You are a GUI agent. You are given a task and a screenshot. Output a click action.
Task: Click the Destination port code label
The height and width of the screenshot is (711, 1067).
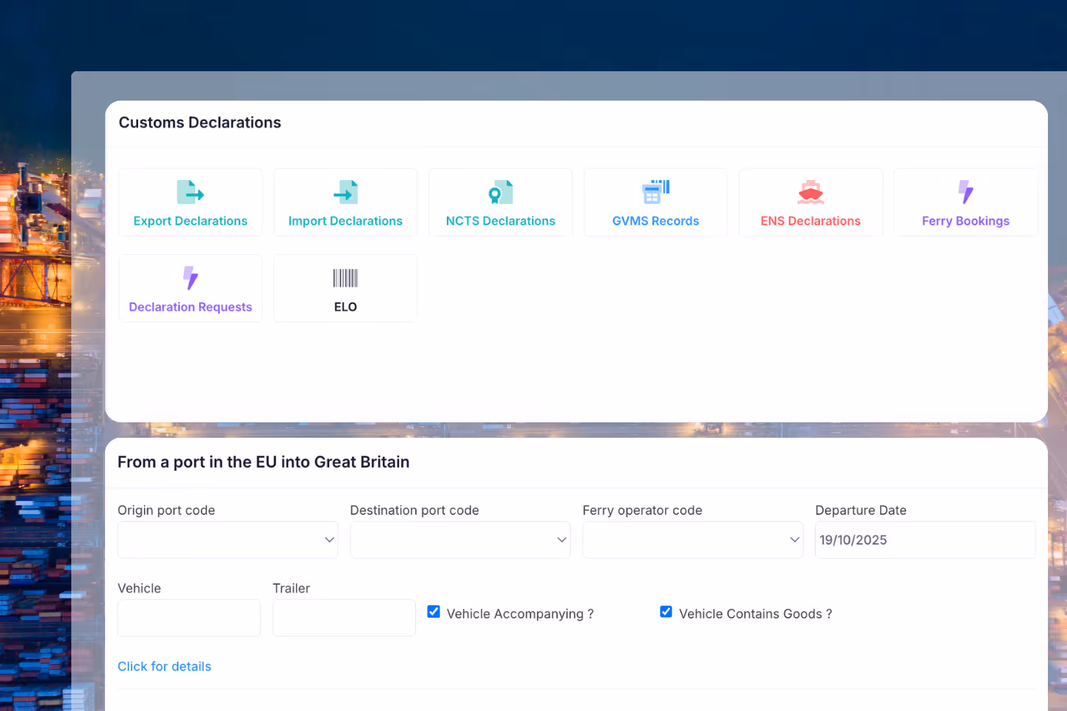click(414, 510)
